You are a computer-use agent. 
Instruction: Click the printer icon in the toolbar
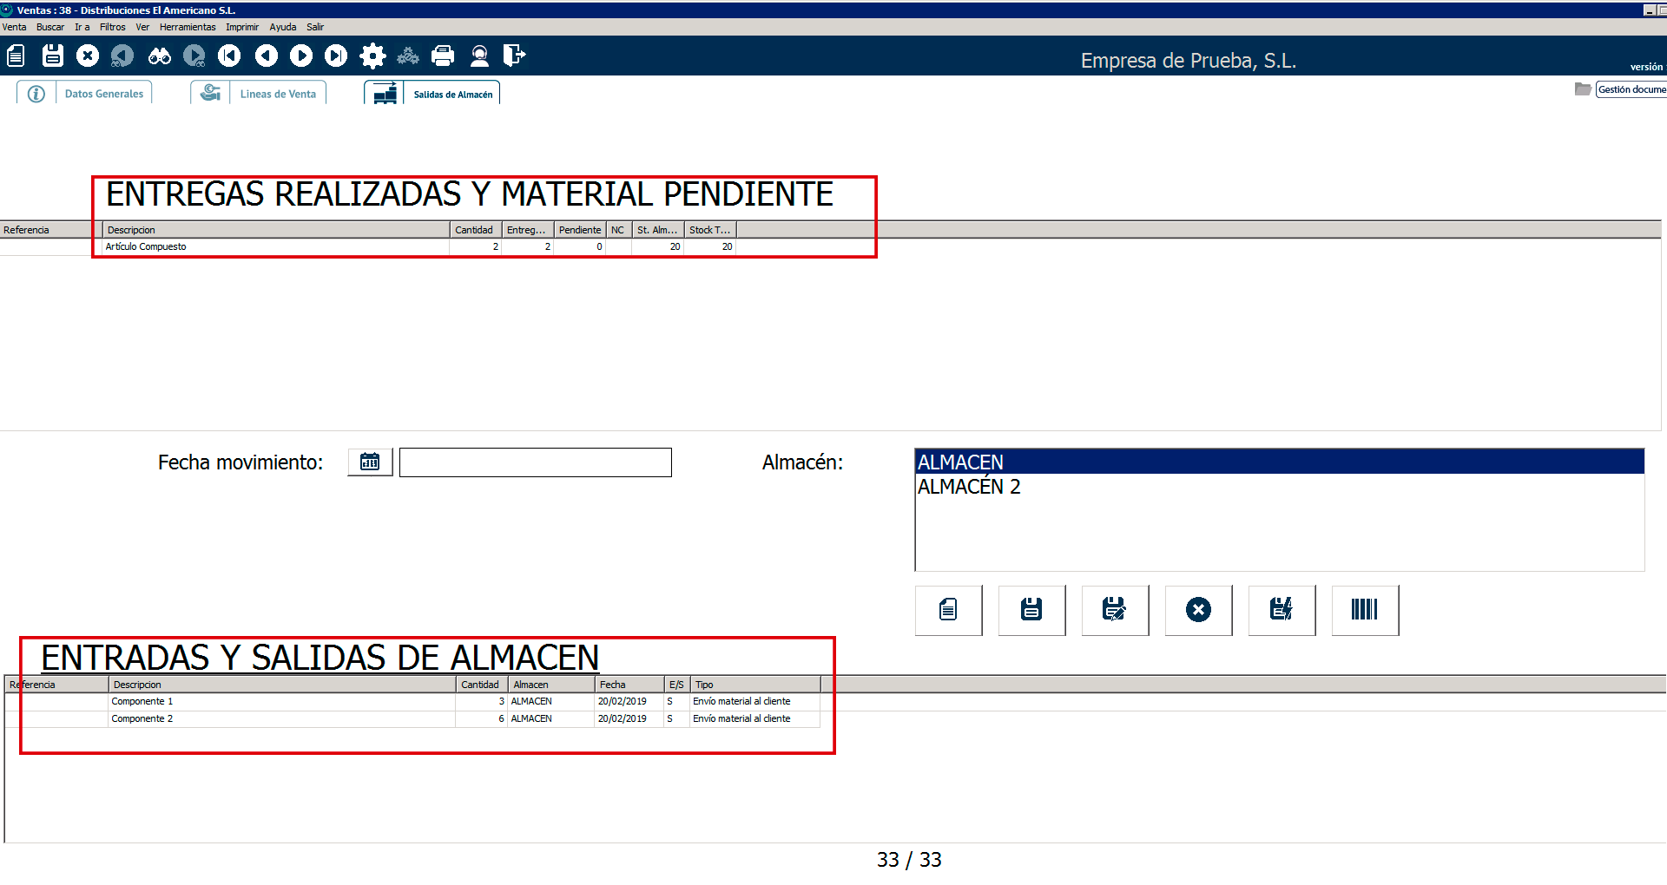[443, 56]
